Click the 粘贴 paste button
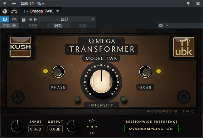 tap(83, 26)
